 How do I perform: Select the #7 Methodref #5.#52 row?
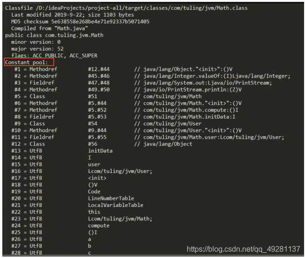(127, 110)
